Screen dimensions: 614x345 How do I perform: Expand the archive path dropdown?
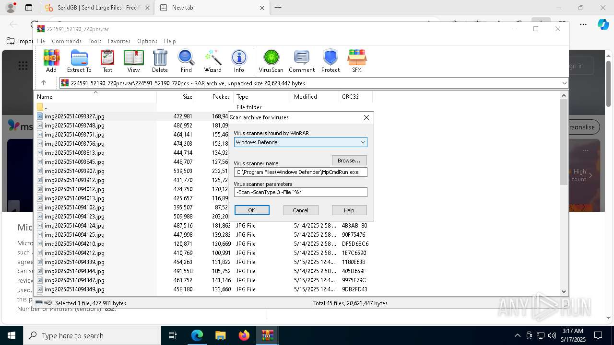pyautogui.click(x=564, y=83)
